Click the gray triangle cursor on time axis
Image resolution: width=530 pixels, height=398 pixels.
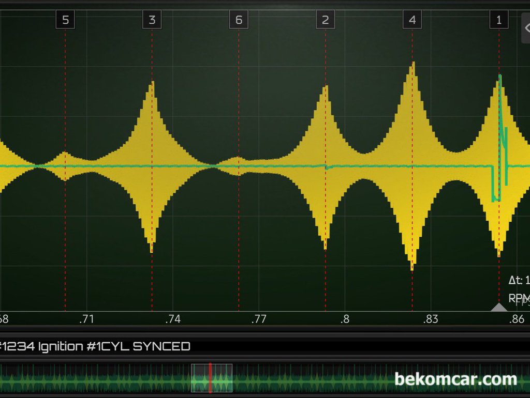(x=499, y=307)
